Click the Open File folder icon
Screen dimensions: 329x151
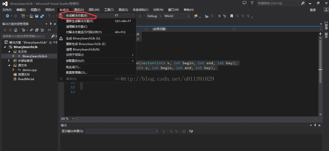point(32,16)
